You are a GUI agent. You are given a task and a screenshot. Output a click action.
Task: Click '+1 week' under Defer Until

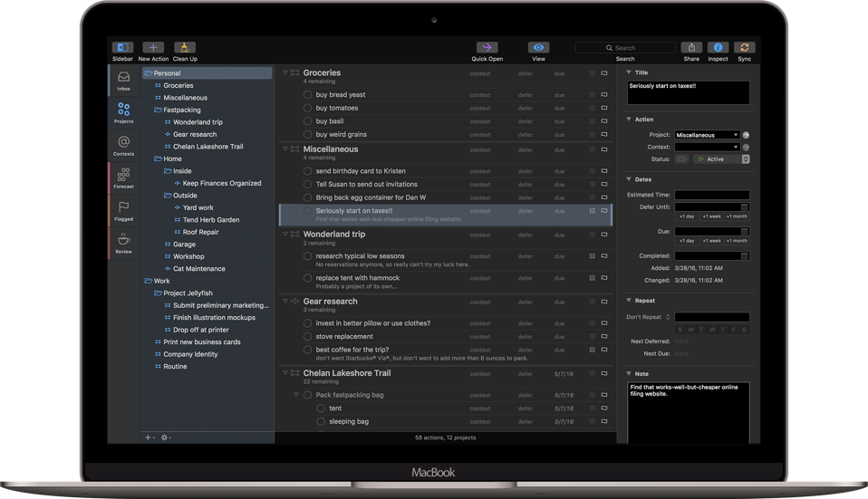(x=711, y=216)
